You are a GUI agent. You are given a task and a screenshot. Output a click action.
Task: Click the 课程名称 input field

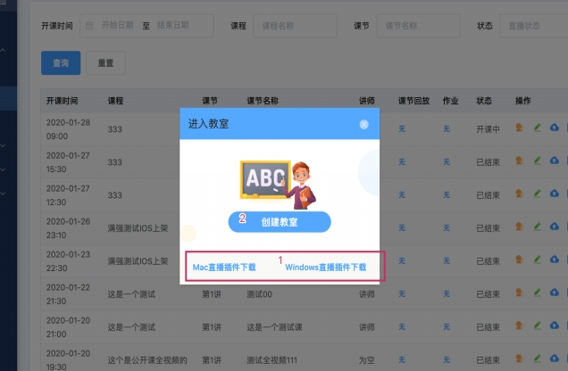coord(295,26)
